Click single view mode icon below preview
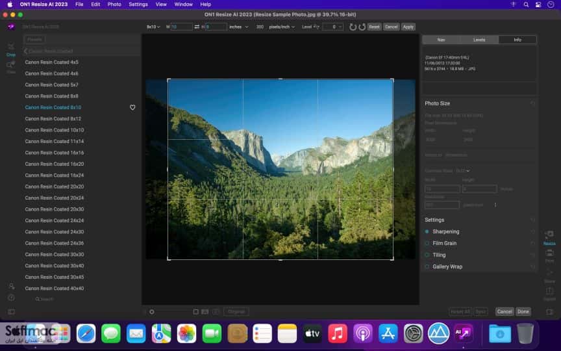 pos(195,312)
